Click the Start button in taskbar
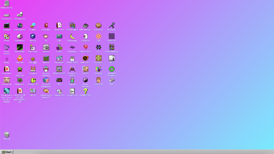This screenshot has width=274, height=154. click(7, 152)
